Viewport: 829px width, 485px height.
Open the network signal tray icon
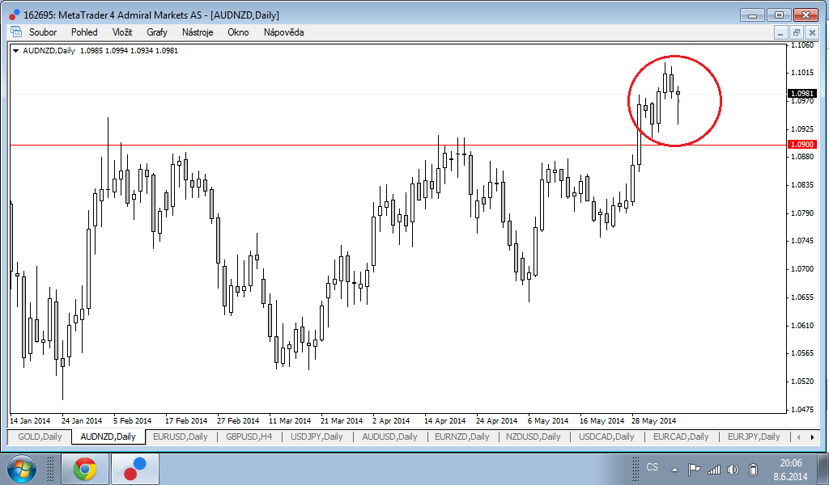pos(714,469)
